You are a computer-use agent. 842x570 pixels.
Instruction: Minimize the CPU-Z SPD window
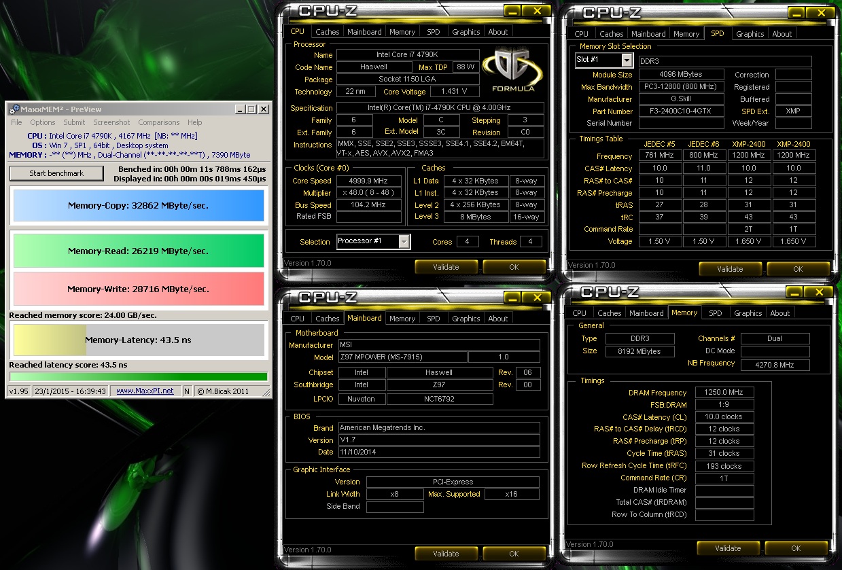[795, 13]
